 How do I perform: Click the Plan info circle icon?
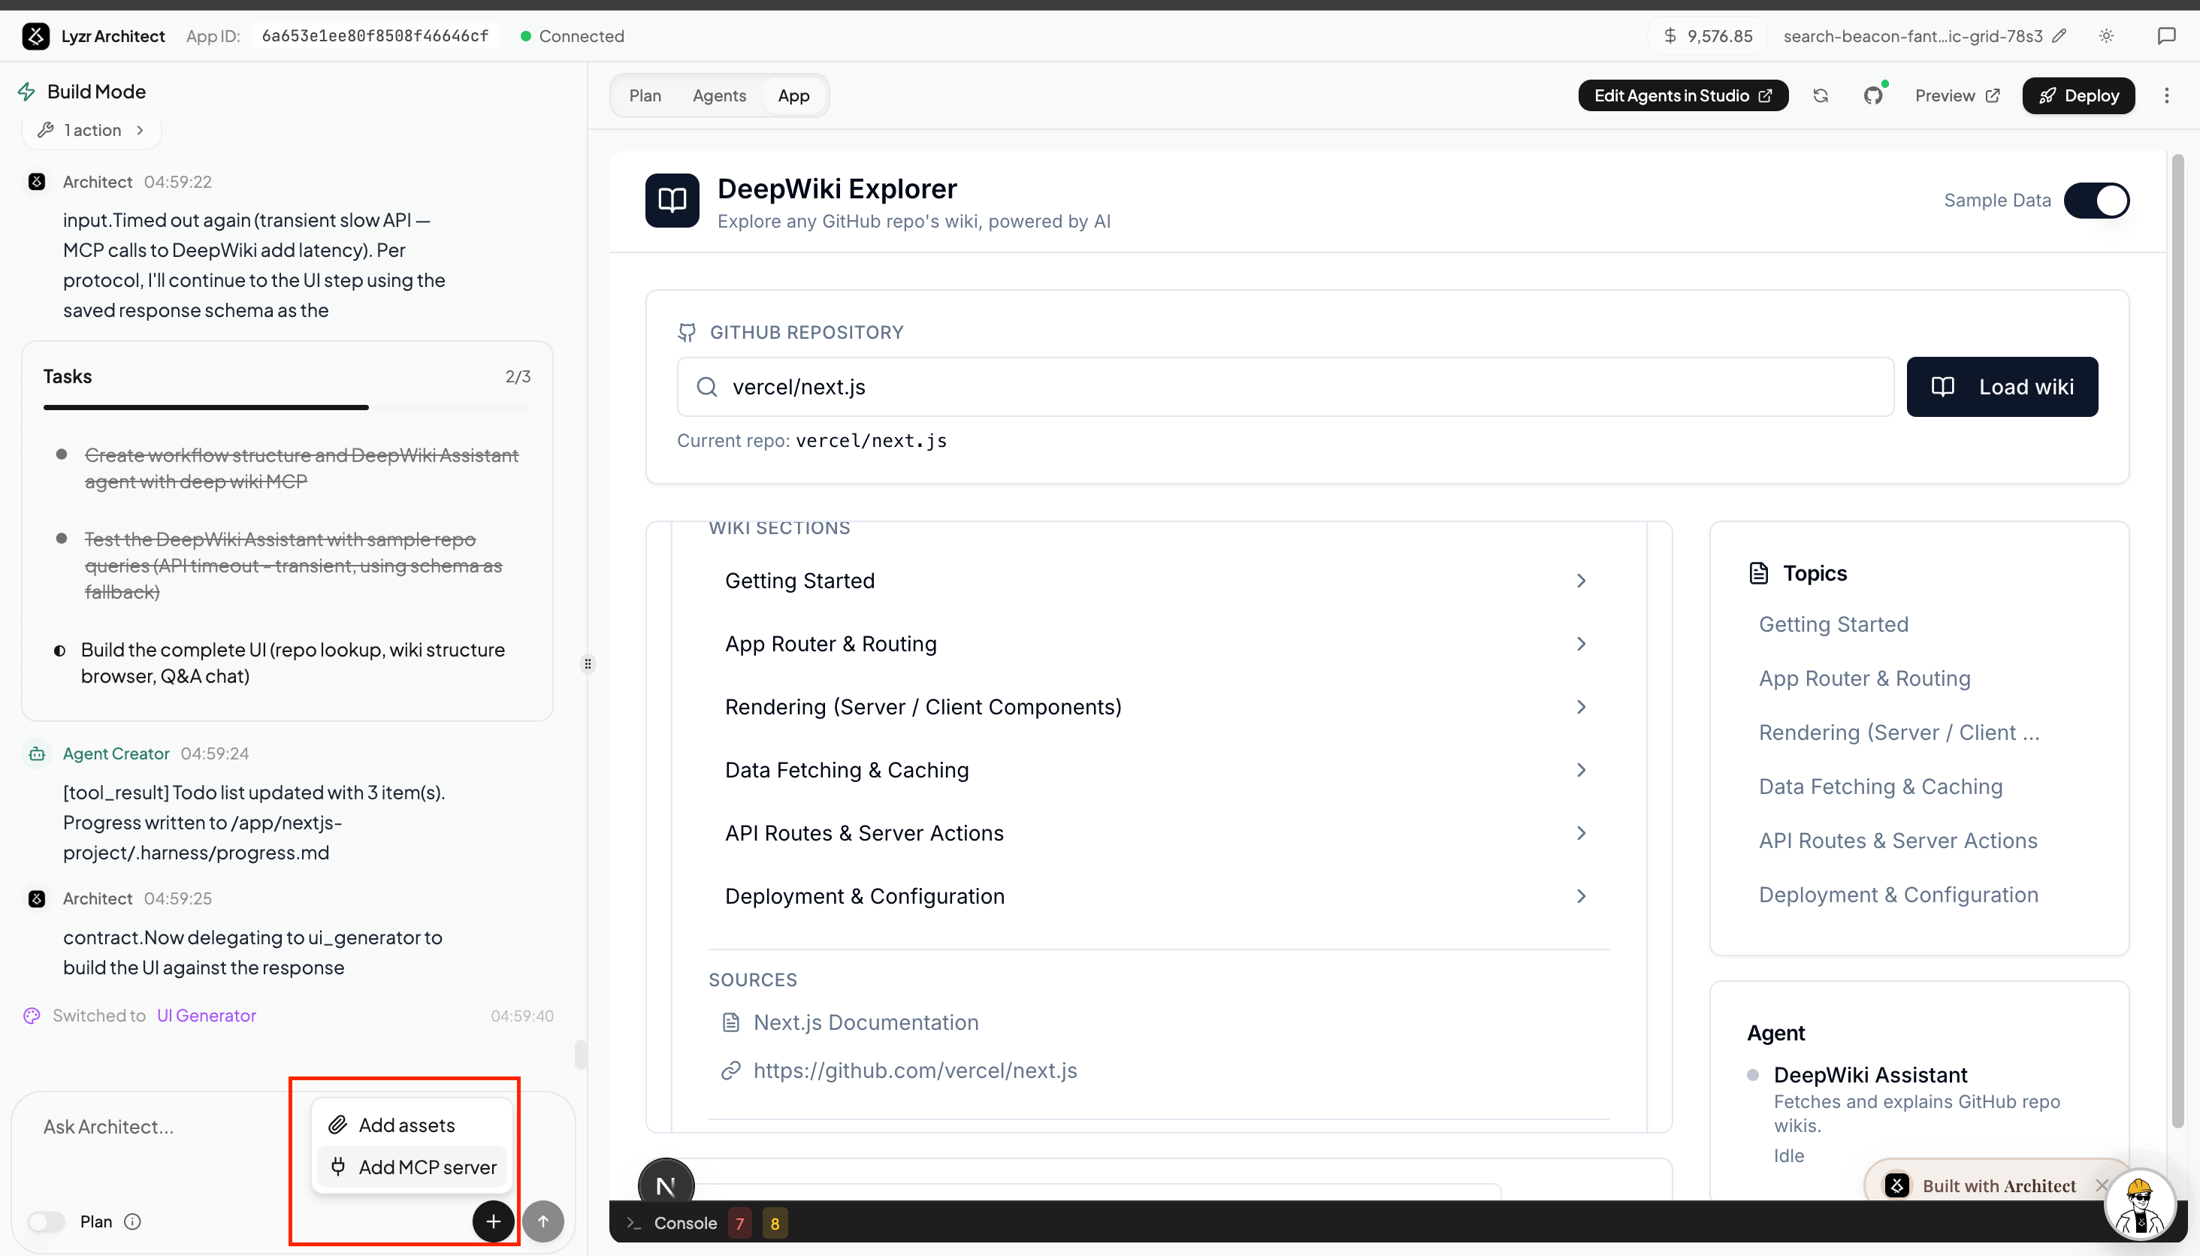tap(132, 1221)
